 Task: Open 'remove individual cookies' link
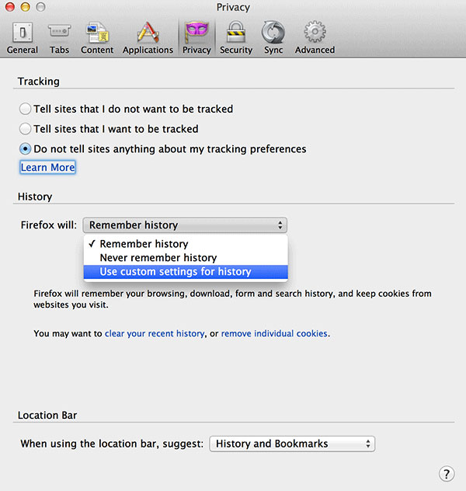click(x=274, y=333)
